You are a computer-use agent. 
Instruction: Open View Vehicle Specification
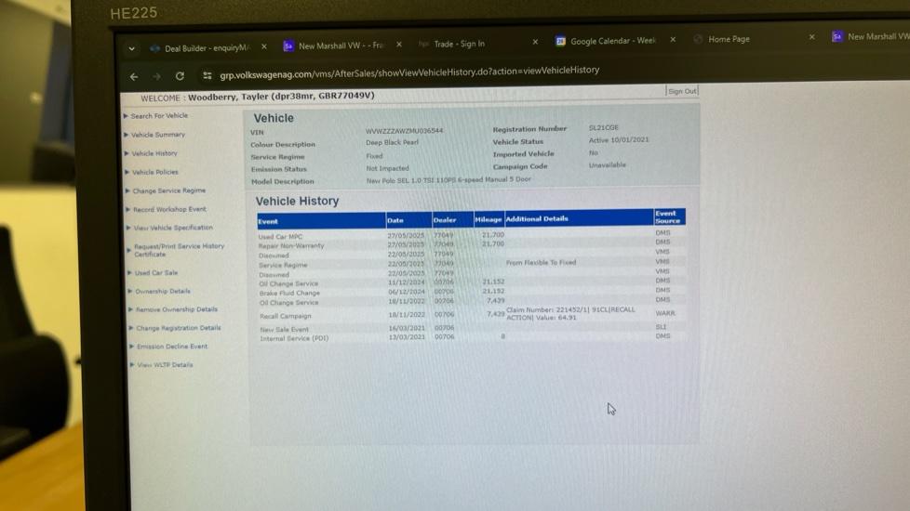click(x=173, y=228)
